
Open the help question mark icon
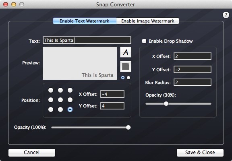[226, 15]
